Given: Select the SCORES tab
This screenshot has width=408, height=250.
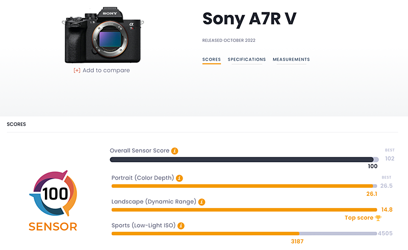Looking at the screenshot, I should 212,60.
